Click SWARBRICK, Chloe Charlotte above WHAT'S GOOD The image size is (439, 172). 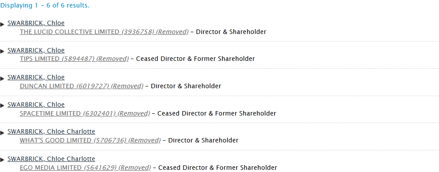[x=51, y=131]
